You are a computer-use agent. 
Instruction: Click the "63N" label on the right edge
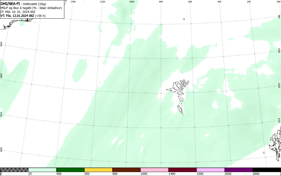click(x=279, y=50)
